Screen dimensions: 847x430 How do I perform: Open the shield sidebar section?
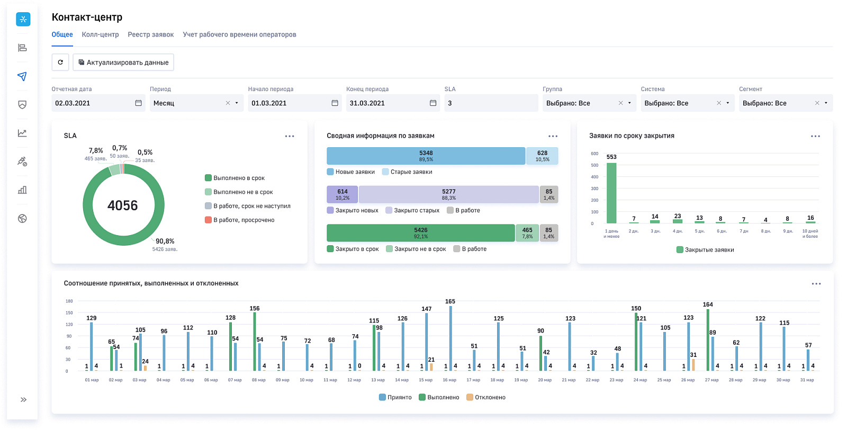22,105
